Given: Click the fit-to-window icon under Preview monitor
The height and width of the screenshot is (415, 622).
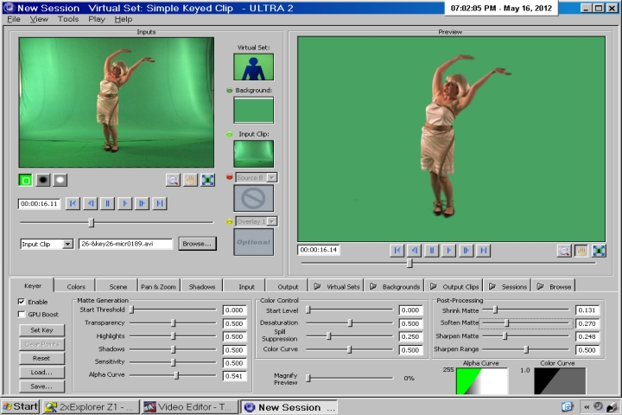Looking at the screenshot, I should click(598, 251).
